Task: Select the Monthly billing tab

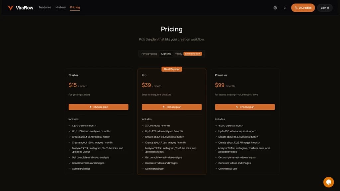Action: 166,54
